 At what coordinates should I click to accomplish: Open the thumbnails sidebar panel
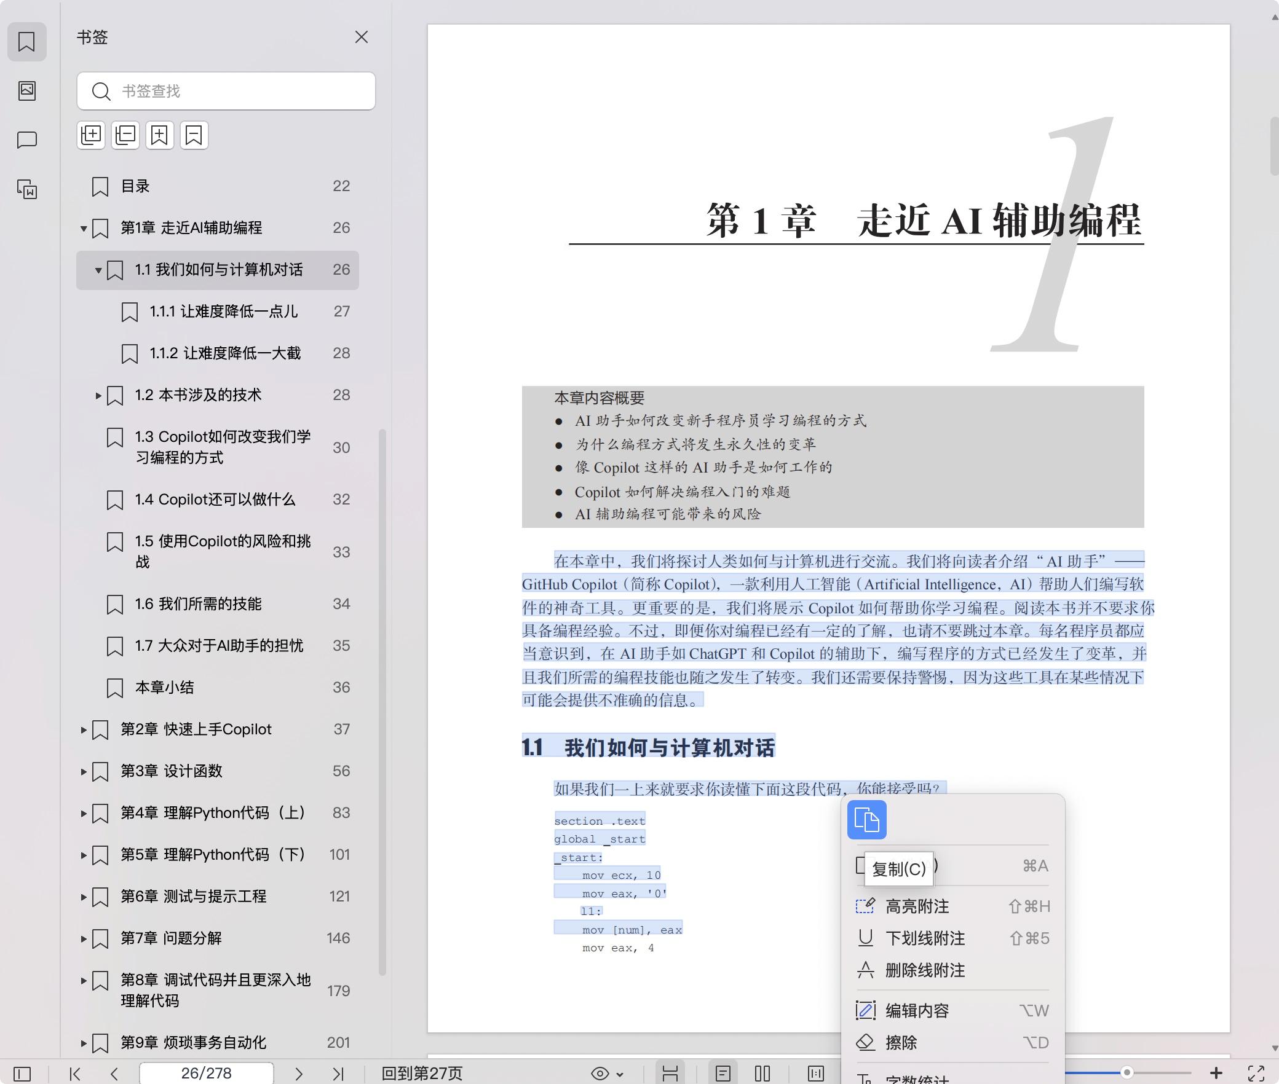[x=26, y=91]
